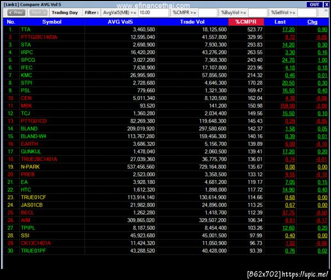
Task: Sort by the %CMPR column header
Action: [246, 22]
